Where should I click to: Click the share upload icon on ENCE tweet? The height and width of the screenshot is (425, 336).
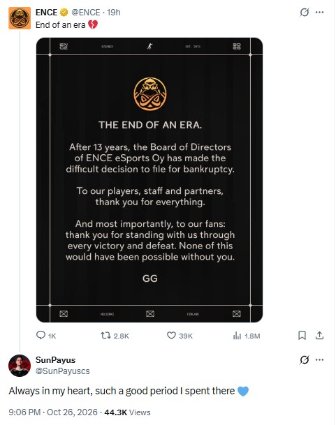tap(319, 336)
